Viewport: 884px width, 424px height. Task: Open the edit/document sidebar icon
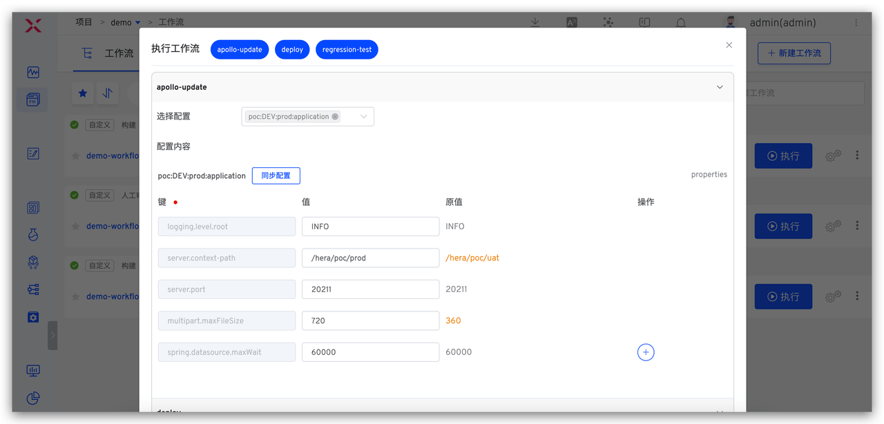click(32, 154)
